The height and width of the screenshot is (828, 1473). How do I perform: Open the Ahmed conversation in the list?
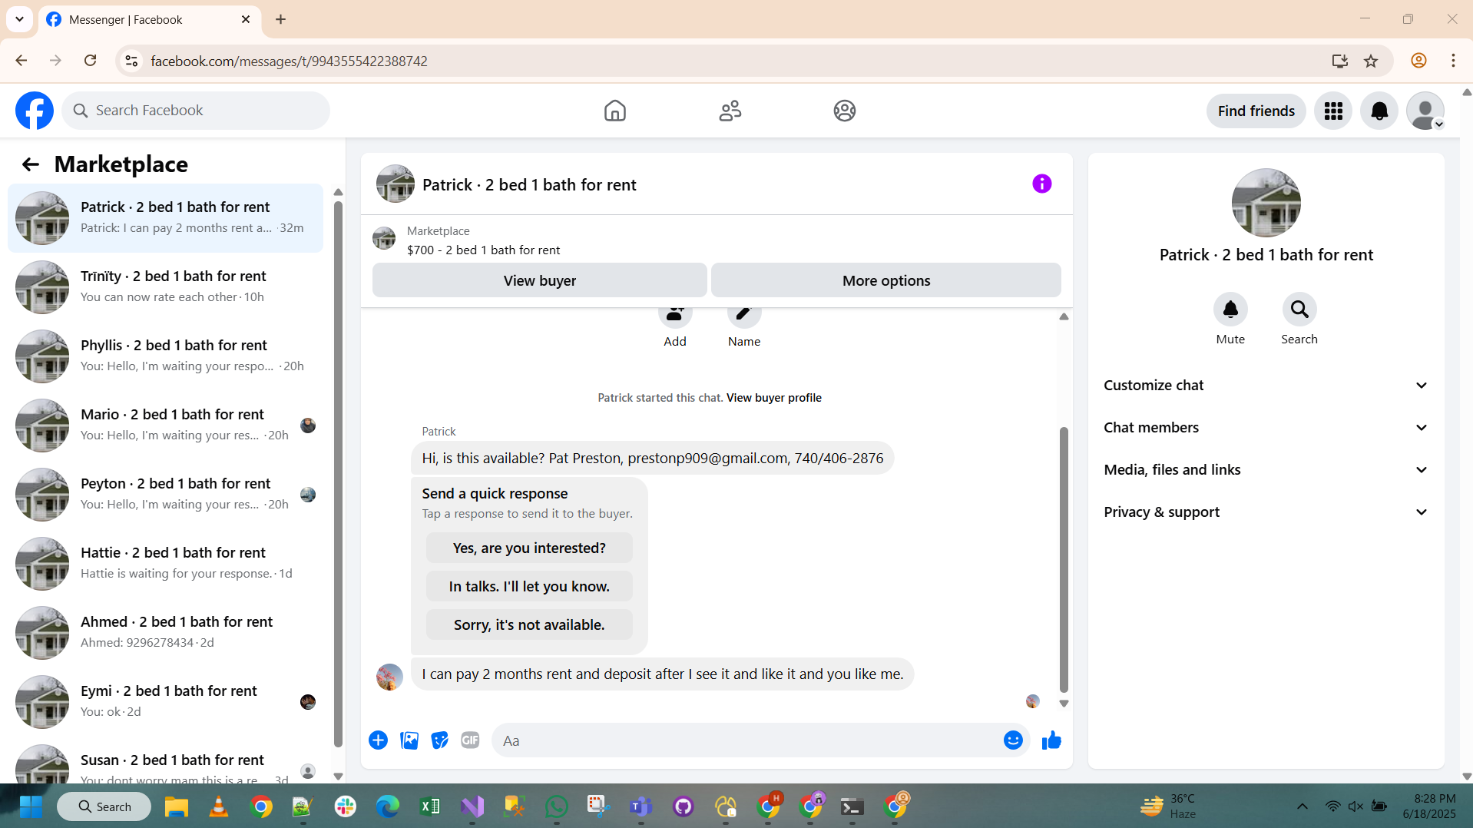165,633
